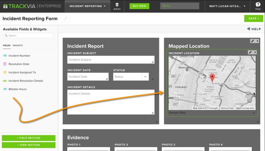
Task: Click Incident Assigned To list icon
Action: [x=5, y=72]
